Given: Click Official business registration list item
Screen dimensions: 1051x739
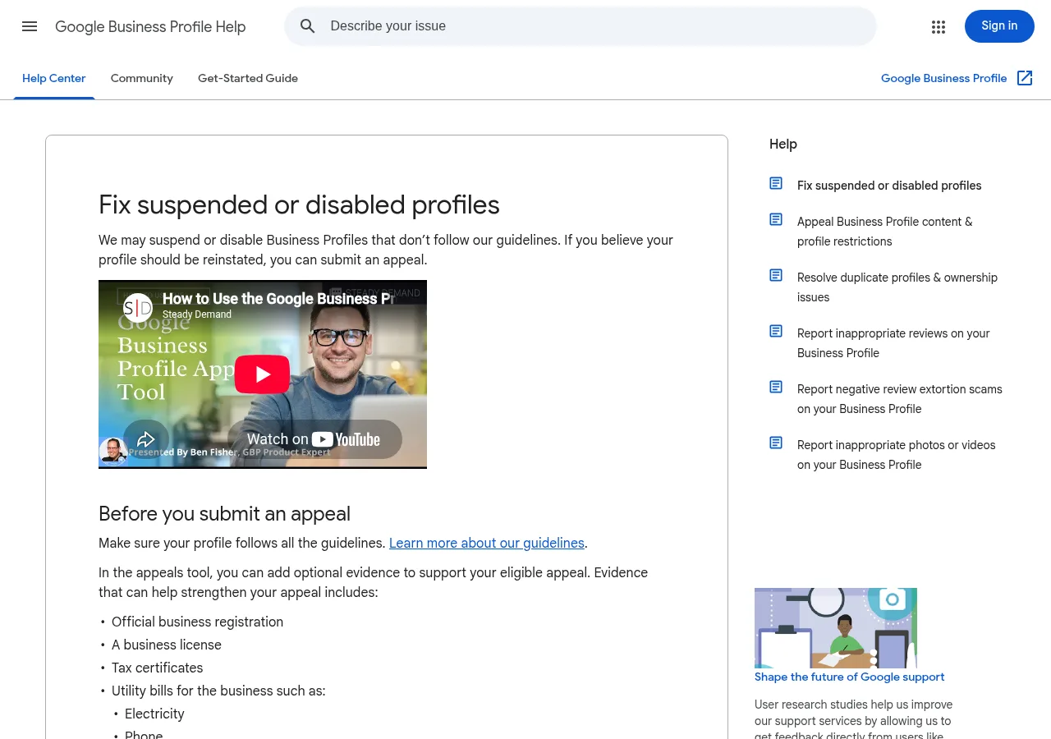Looking at the screenshot, I should 197,622.
